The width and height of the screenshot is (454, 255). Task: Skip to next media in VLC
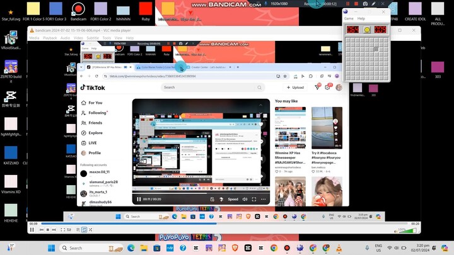(x=54, y=230)
